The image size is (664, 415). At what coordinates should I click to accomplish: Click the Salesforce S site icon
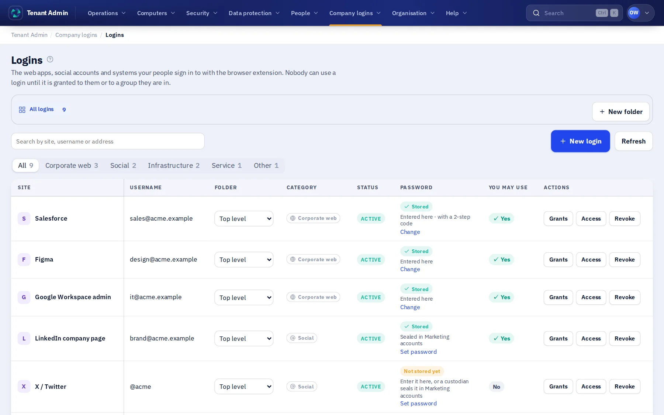[24, 218]
